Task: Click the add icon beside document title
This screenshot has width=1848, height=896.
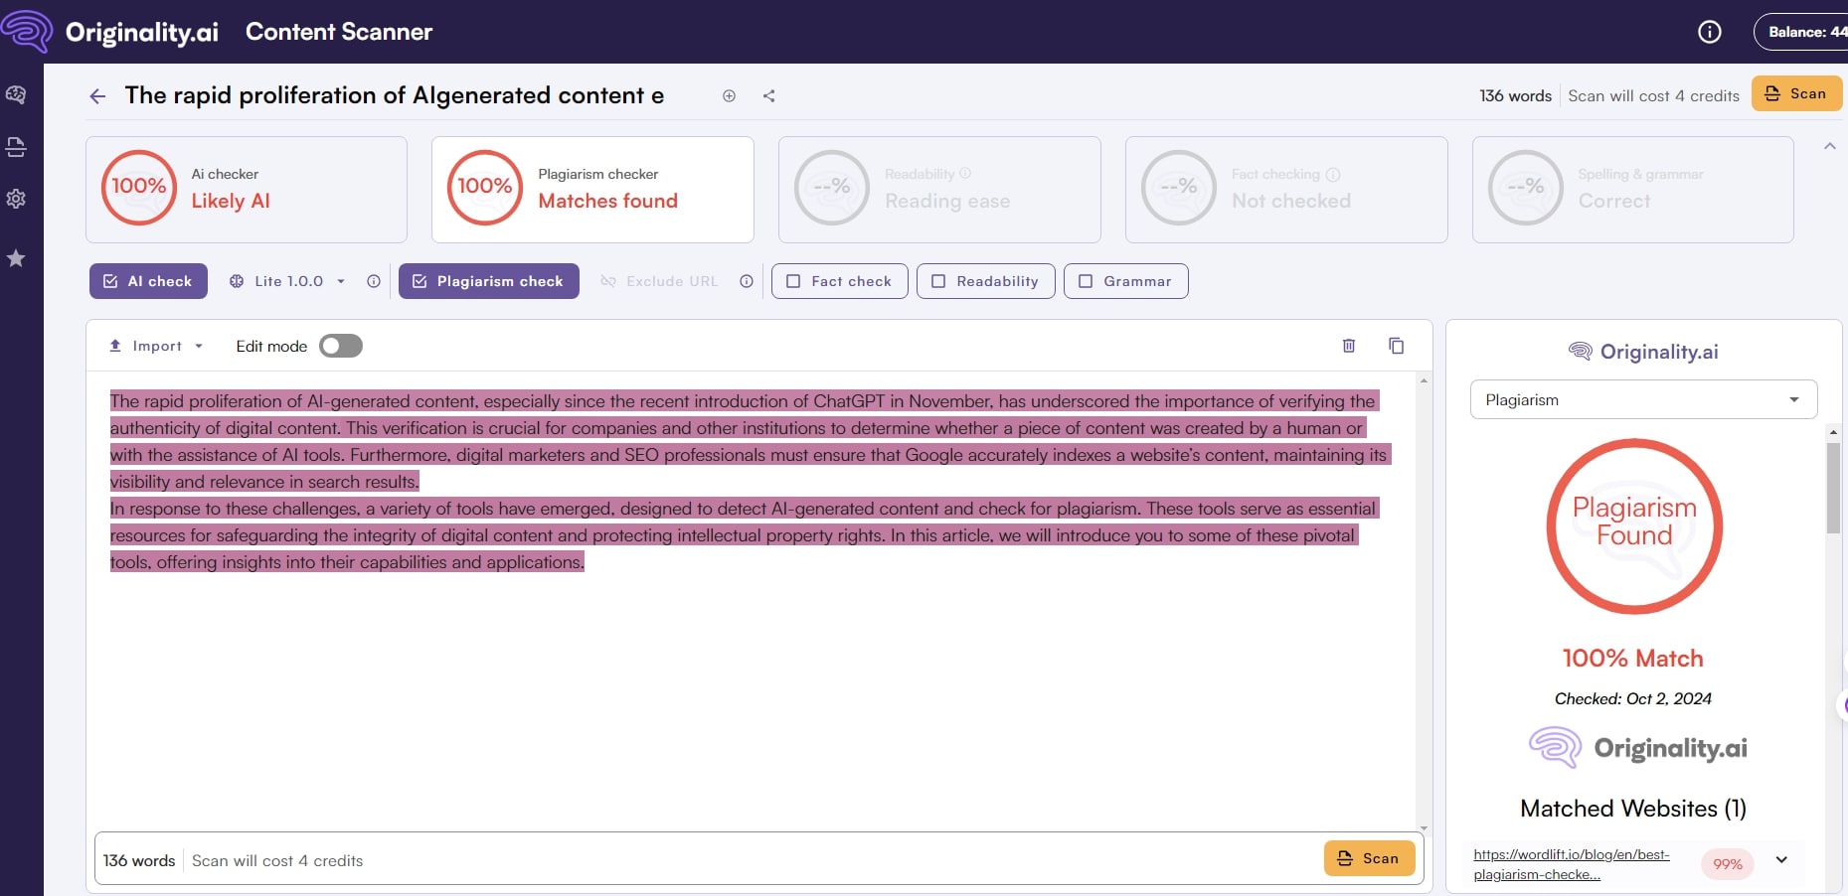Action: pyautogui.click(x=729, y=96)
